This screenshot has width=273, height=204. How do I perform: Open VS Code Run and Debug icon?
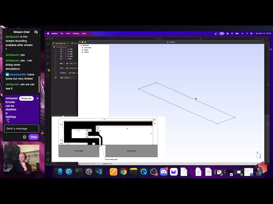click(x=48, y=63)
